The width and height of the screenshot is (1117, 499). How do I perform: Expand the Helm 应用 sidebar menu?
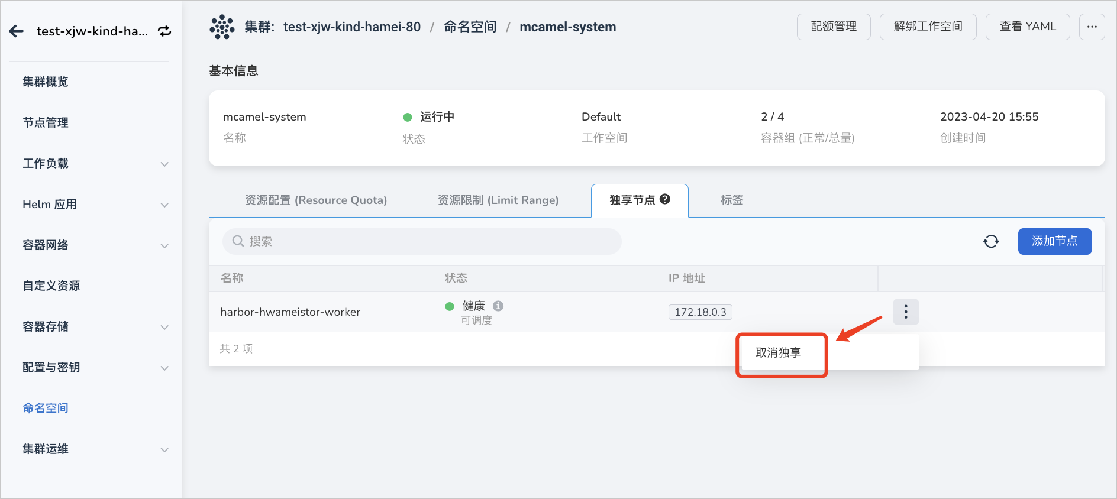[x=164, y=205]
